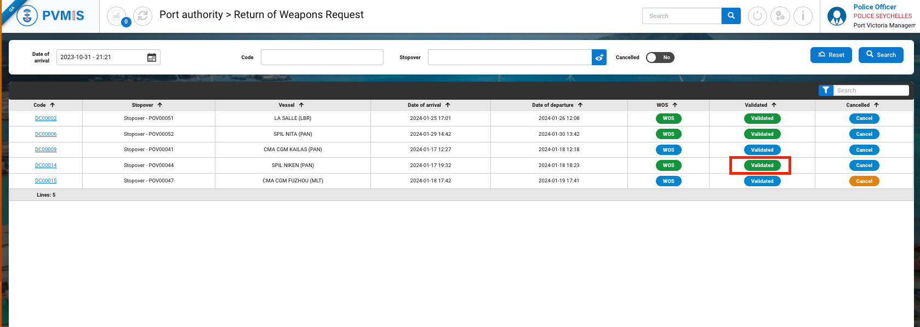Viewport: 920px width, 327px height.
Task: Click the refresh icon in the header
Action: [x=142, y=16]
